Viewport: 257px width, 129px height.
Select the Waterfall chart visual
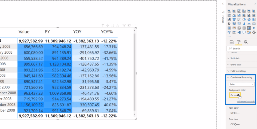[x=229, y=20]
